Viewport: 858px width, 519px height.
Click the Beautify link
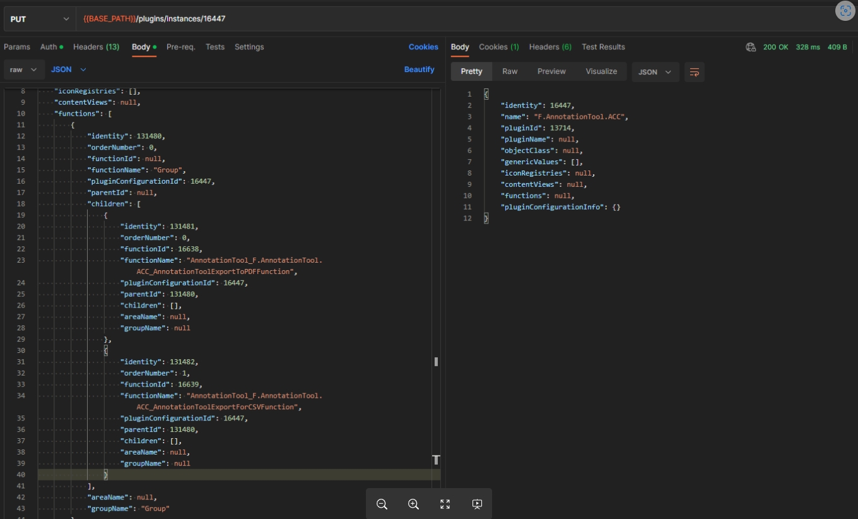(419, 69)
